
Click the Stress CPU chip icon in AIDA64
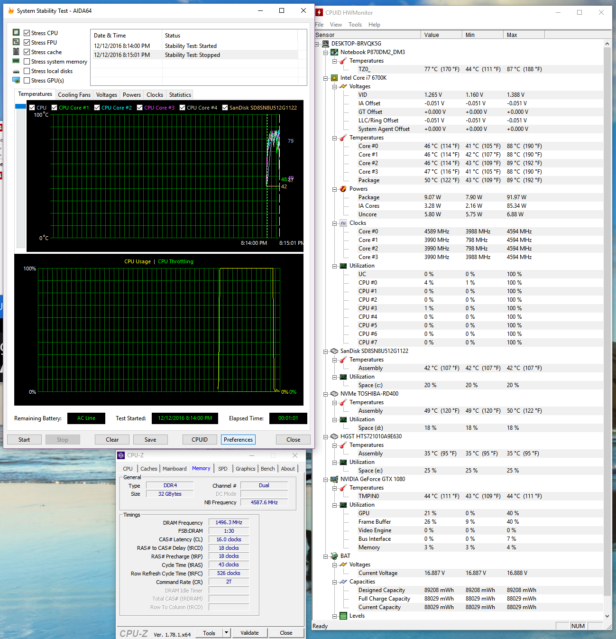coord(16,33)
